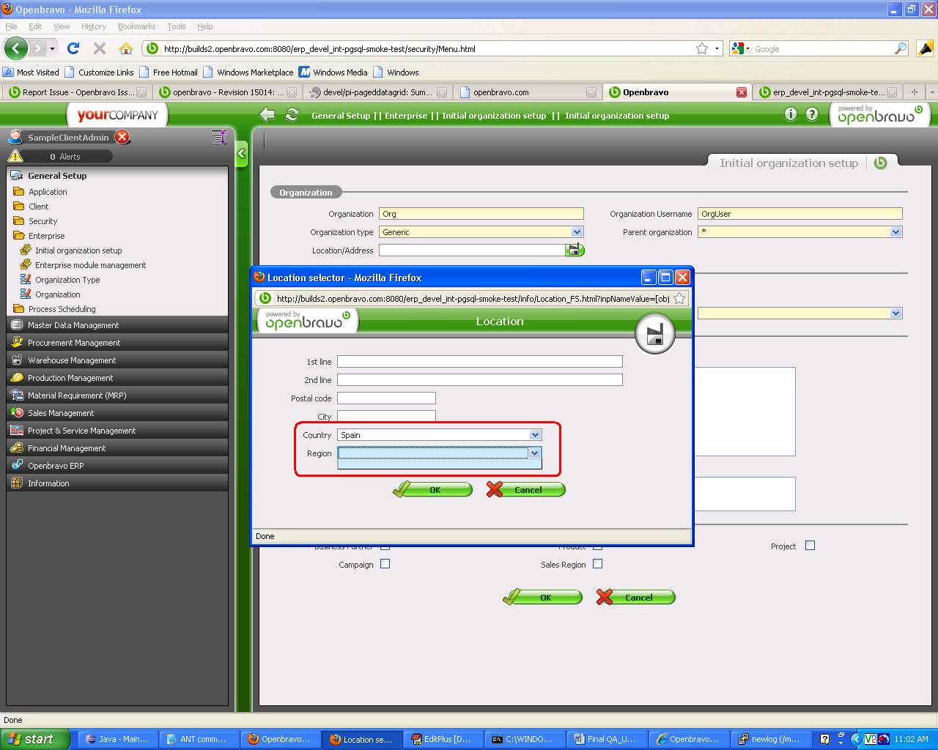Image resolution: width=938 pixels, height=750 pixels.
Task: Open the Help question mark icon
Action: coord(812,114)
